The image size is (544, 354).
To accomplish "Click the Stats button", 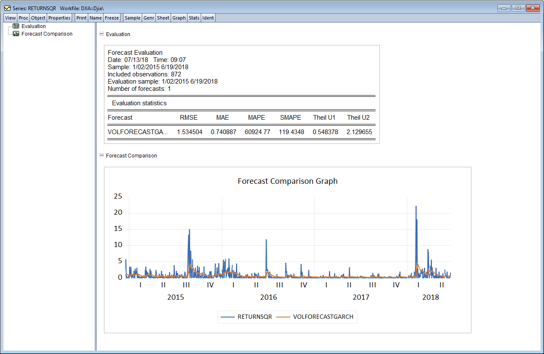I will click(x=194, y=18).
